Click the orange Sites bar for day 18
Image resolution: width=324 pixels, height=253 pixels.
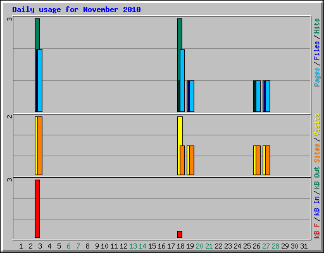182,160
